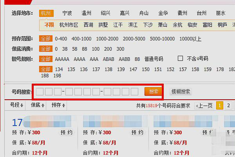The height and width of the screenshot is (157, 235).
Task: Select 宁波 city tab
Action: [67, 13]
